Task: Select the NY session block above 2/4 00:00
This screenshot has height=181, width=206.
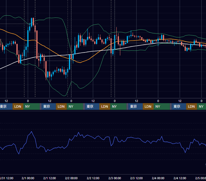Action: point(162,106)
